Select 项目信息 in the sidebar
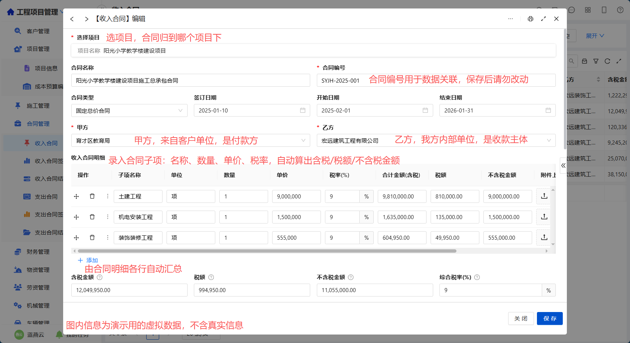This screenshot has height=343, width=630. (46, 69)
